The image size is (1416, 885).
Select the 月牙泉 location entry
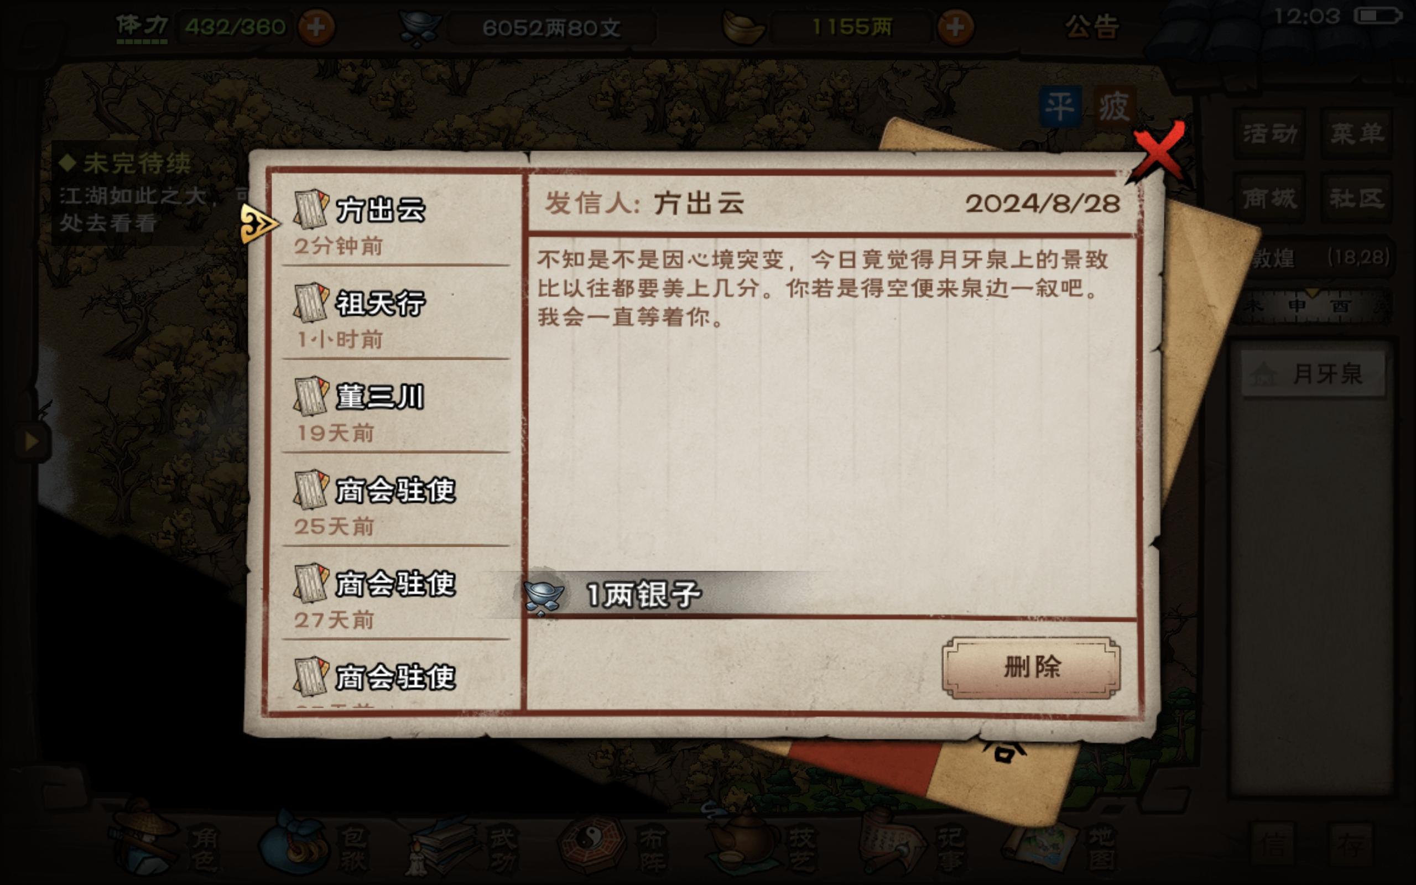click(x=1313, y=374)
